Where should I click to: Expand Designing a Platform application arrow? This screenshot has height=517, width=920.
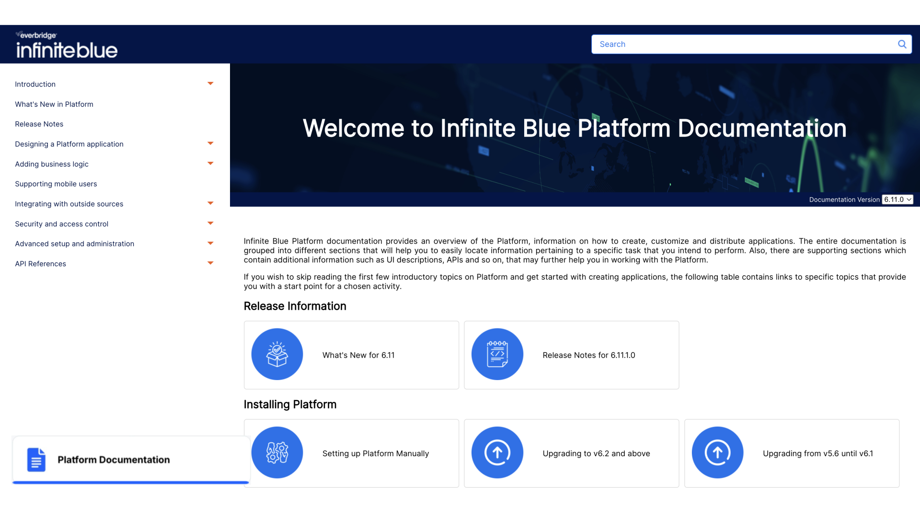(x=210, y=144)
